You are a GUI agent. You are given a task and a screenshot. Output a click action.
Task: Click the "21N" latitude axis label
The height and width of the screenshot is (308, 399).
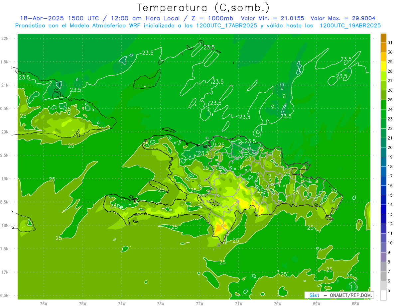5,85
